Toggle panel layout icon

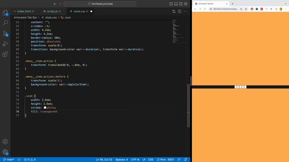click(176, 4)
